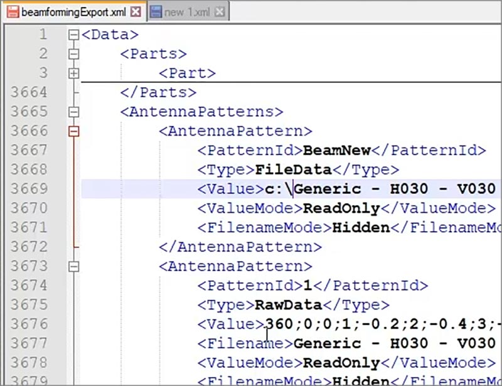The image size is (502, 386).
Task: Close the beamformingExport.xml tab
Action: pos(136,12)
